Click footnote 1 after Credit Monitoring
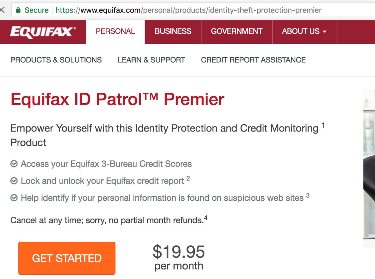This screenshot has width=375, height=279. coord(323,126)
